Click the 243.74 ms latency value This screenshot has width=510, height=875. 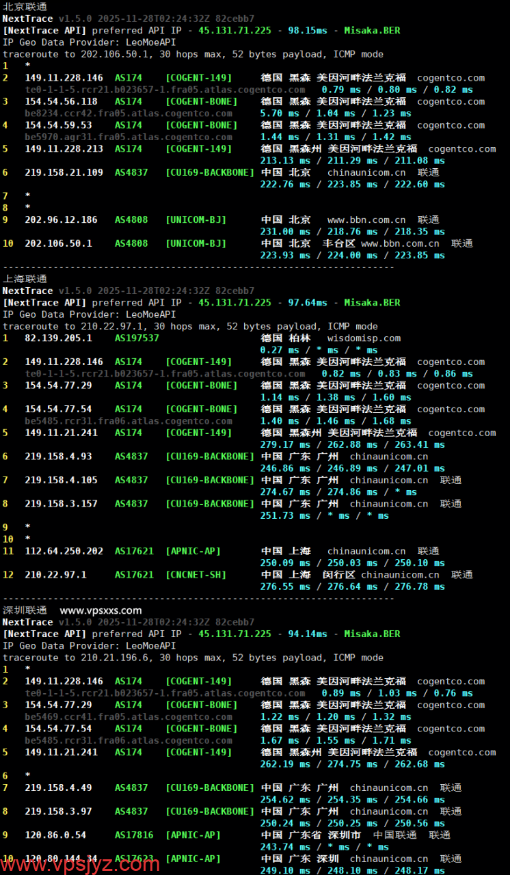click(x=285, y=847)
